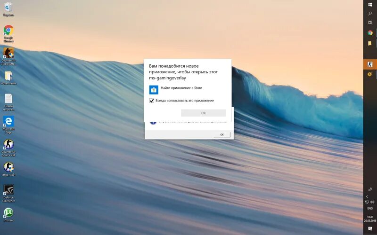This screenshot has width=377, height=235.
Task: Open the Recycle Bin desktop icon
Action: tap(8, 9)
